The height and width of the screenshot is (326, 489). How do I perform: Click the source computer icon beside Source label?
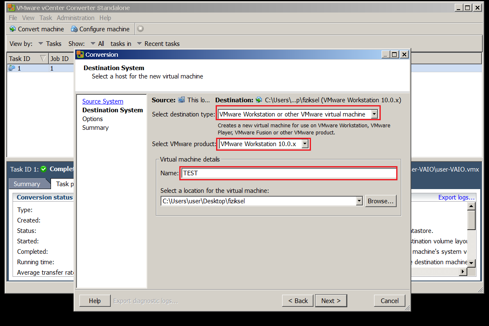tap(182, 100)
